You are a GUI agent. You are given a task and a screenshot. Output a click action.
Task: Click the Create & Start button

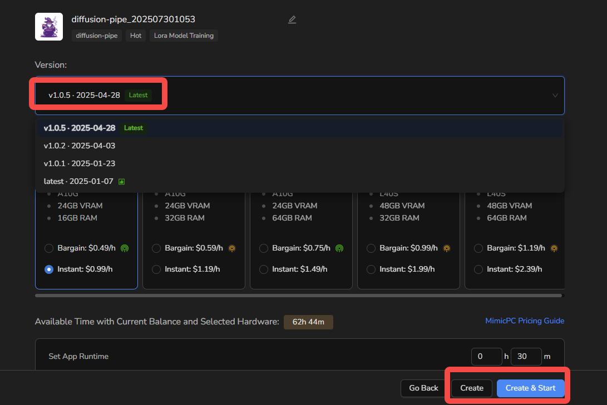coord(530,388)
